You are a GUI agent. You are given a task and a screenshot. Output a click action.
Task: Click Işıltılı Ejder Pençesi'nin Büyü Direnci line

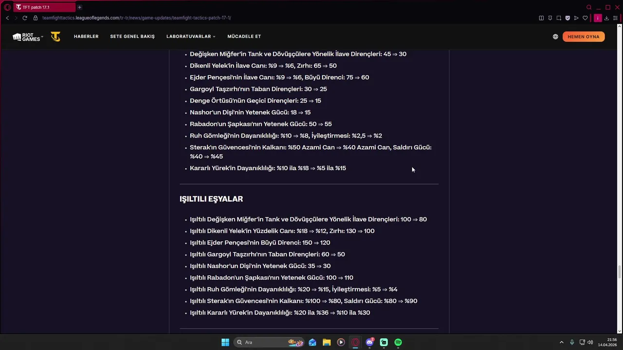pos(260,243)
